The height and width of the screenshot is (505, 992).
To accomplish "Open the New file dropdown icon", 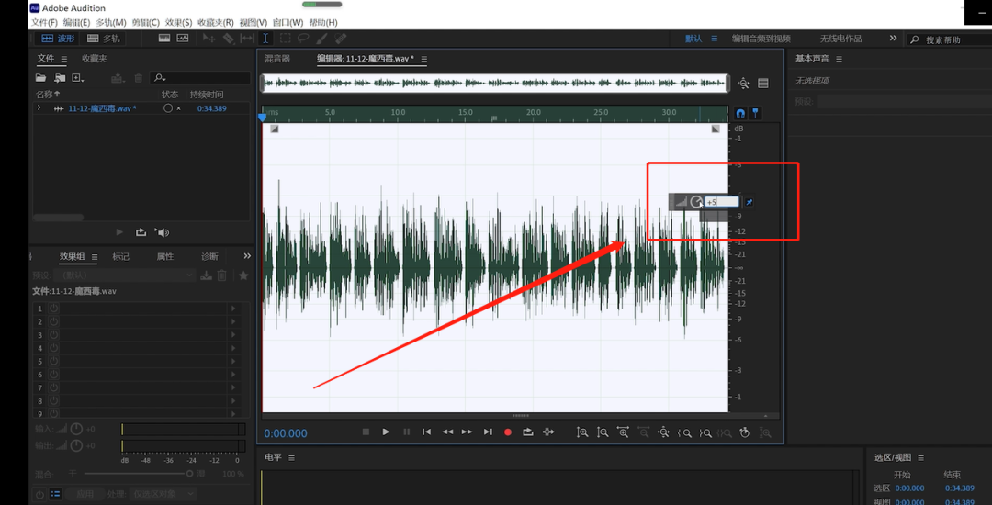I will tap(78, 78).
